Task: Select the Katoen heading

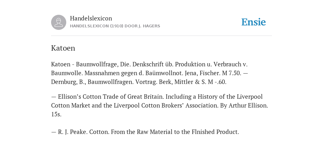Action: [63, 48]
